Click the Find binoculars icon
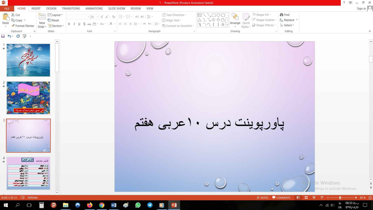Image resolution: width=373 pixels, height=210 pixels. click(281, 15)
